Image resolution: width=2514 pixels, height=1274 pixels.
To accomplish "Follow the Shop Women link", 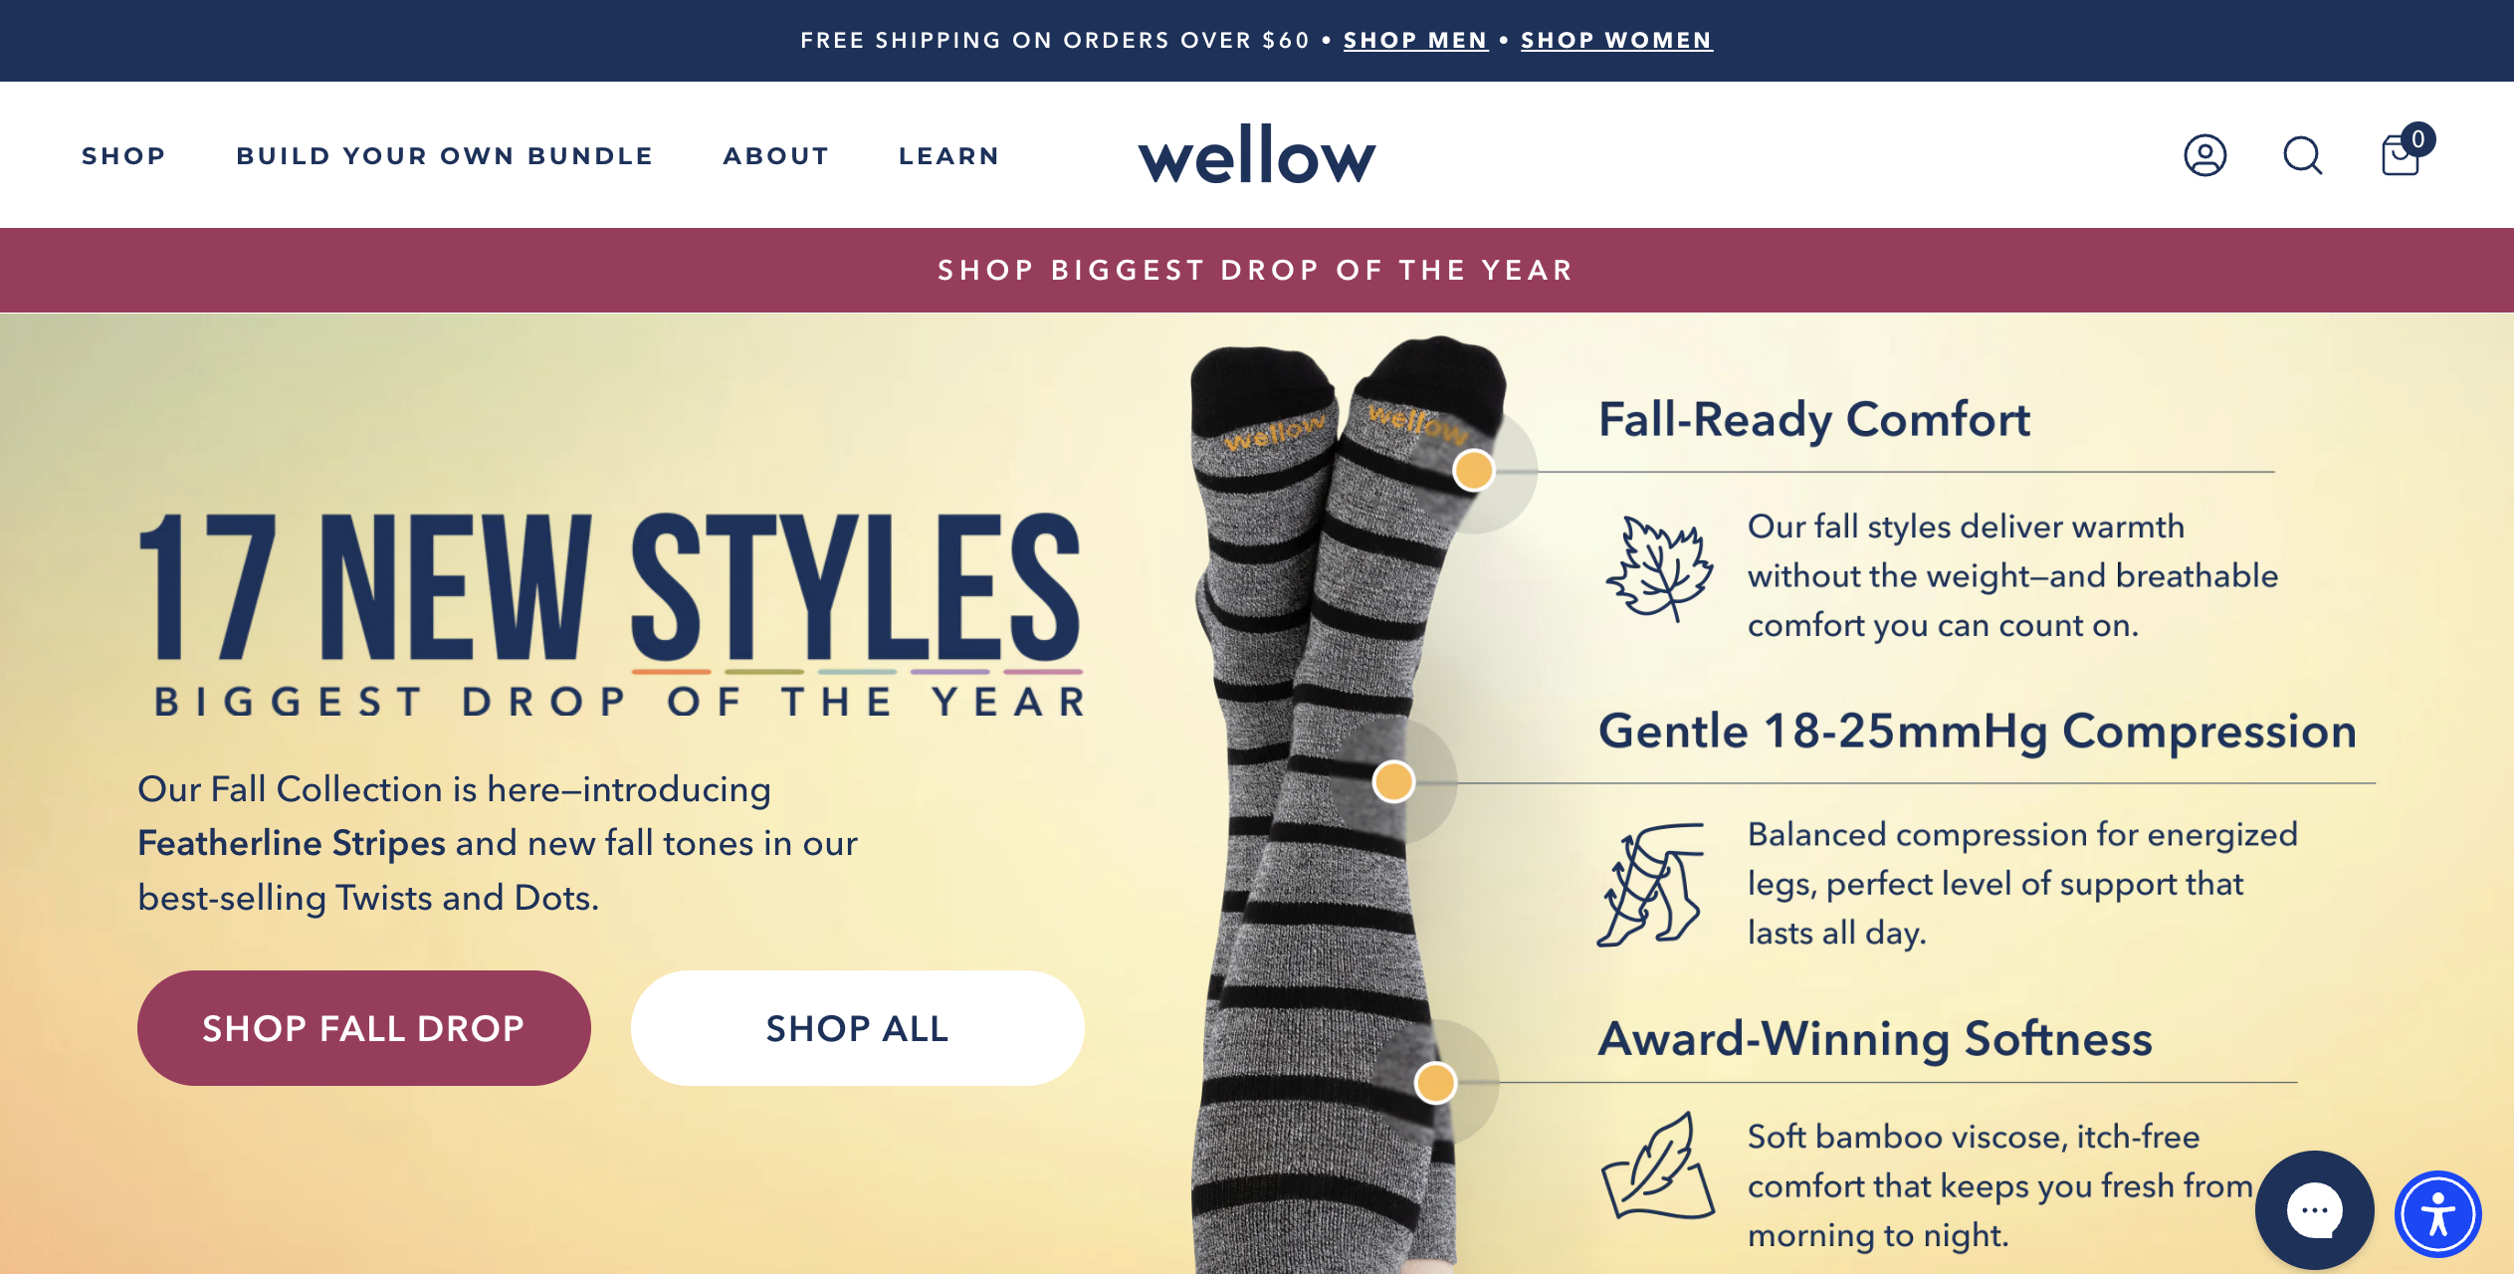I will (1616, 41).
